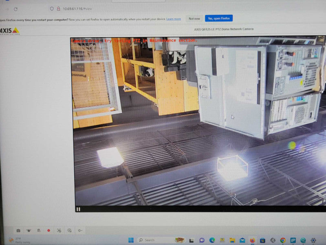Launch Google Chrome from taskbar
This screenshot has height=245, width=326.
point(283,241)
